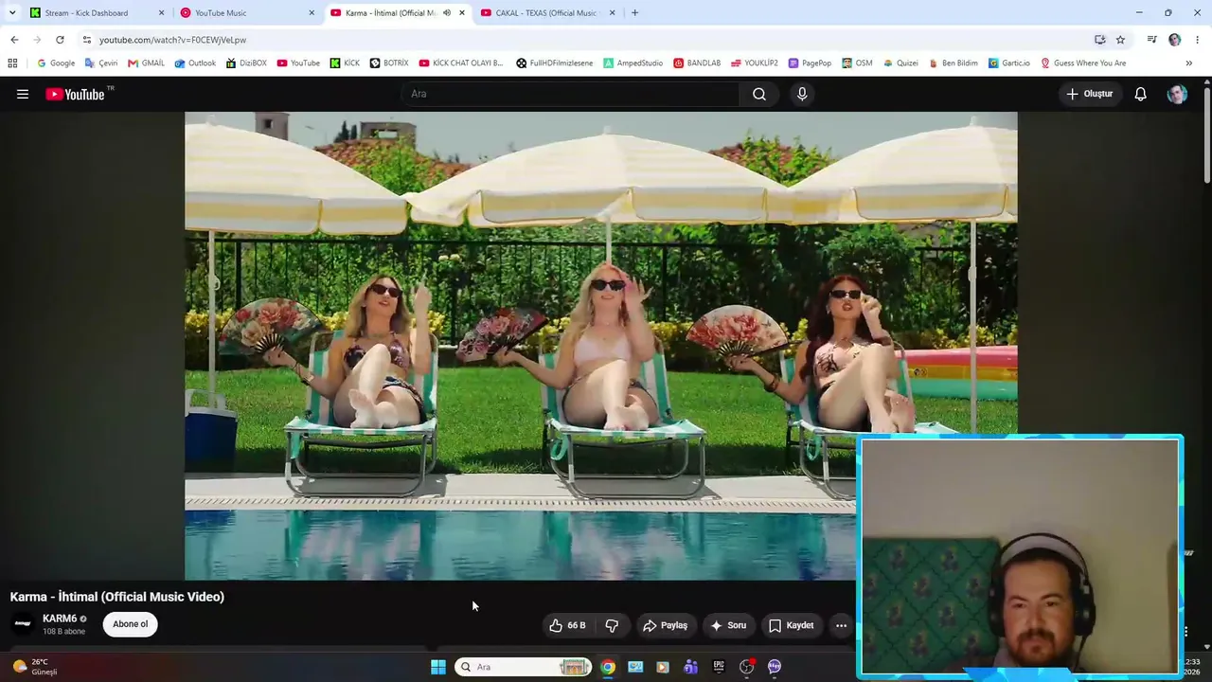Open the Outlook bookmark
1212x682 pixels.
click(x=195, y=63)
